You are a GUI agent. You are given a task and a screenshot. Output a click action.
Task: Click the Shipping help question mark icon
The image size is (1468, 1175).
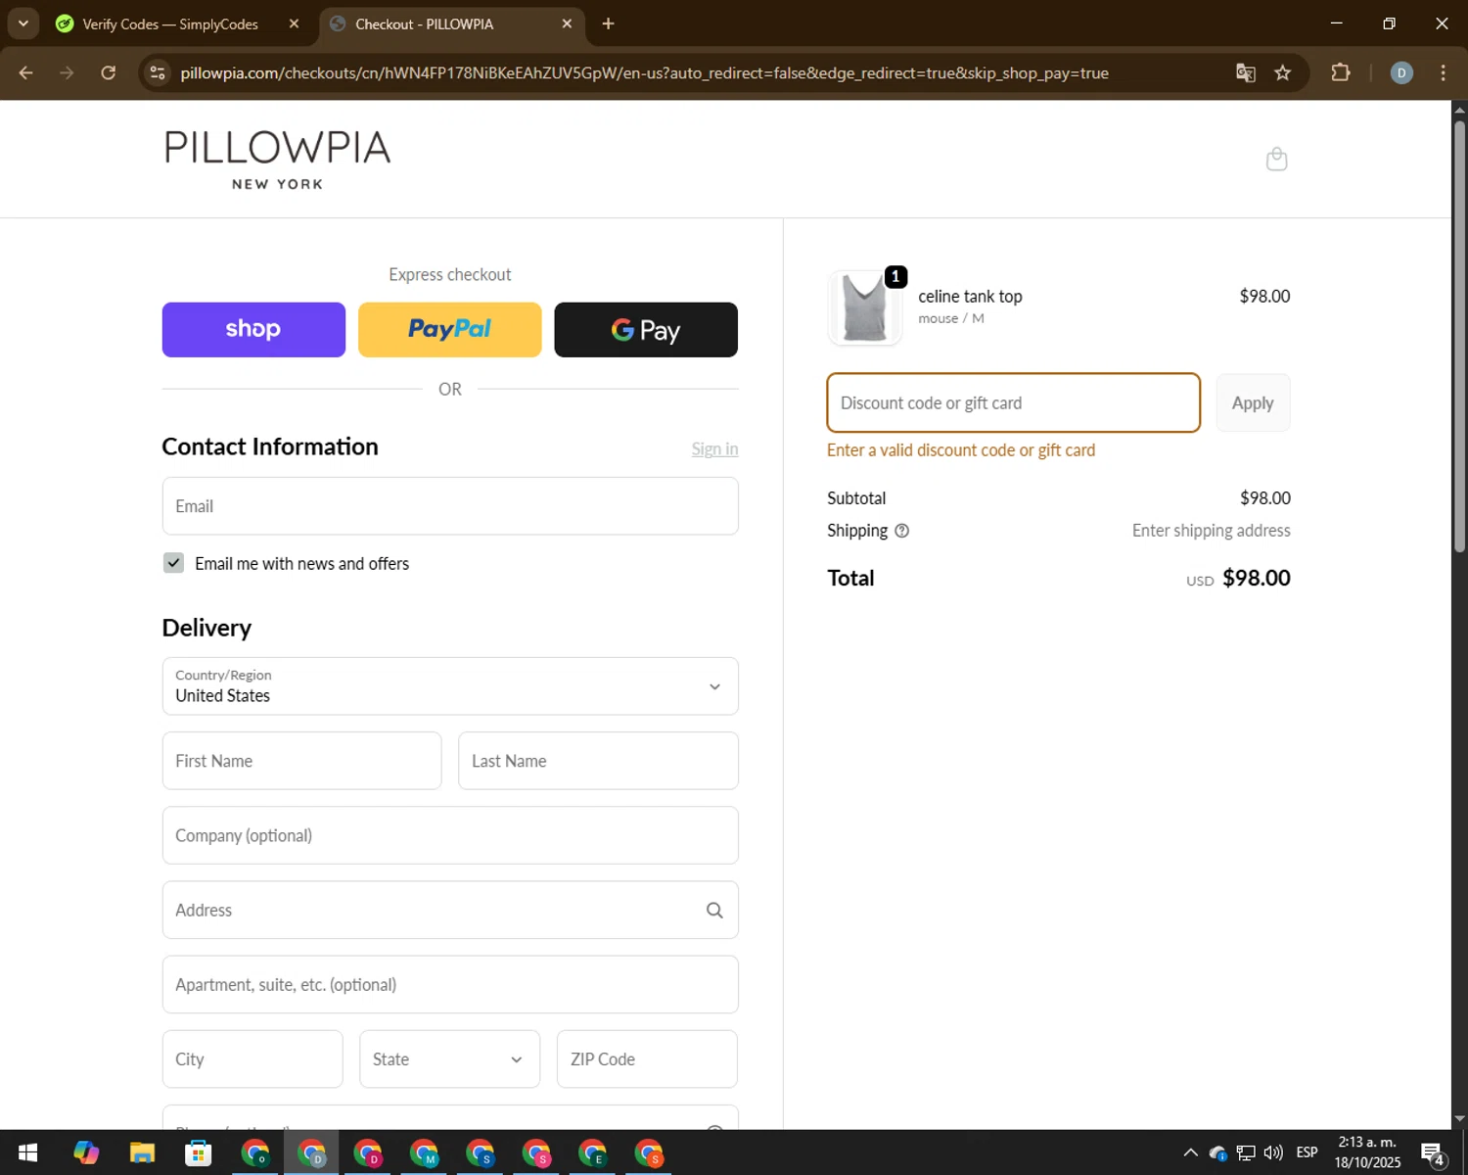coord(902,531)
